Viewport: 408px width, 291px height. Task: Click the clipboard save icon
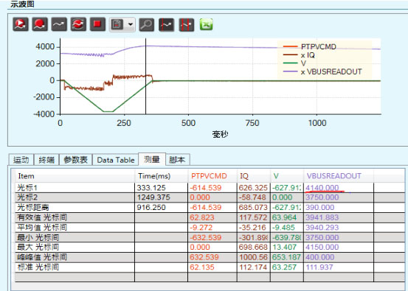[x=117, y=25]
